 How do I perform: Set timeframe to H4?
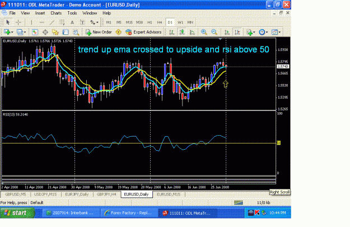click(x=160, y=22)
